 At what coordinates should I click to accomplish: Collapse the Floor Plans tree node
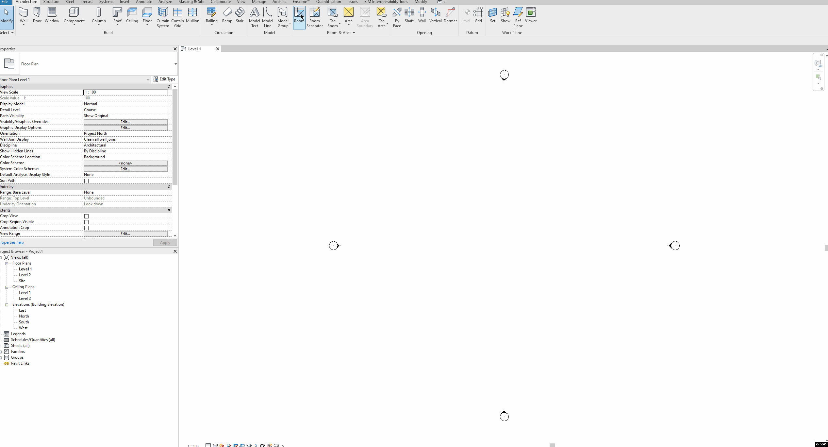tap(7, 263)
